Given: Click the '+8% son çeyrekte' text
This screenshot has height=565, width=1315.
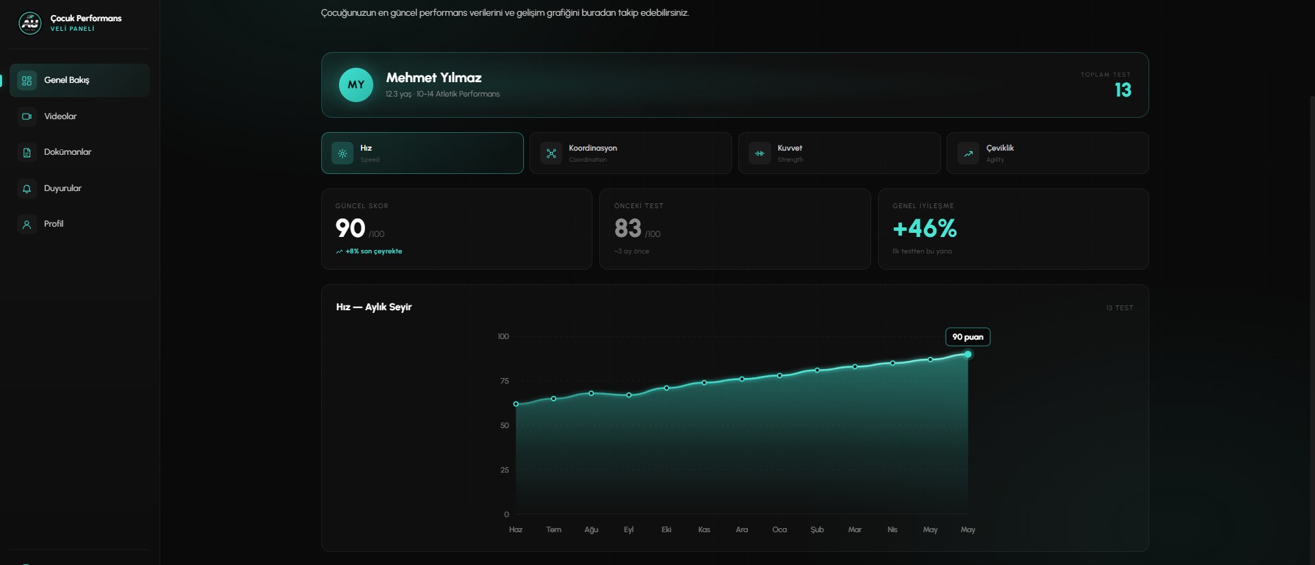Looking at the screenshot, I should tap(374, 251).
